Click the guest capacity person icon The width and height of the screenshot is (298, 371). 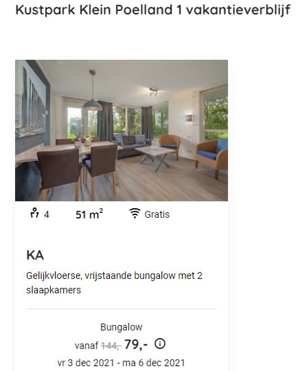[x=34, y=213]
